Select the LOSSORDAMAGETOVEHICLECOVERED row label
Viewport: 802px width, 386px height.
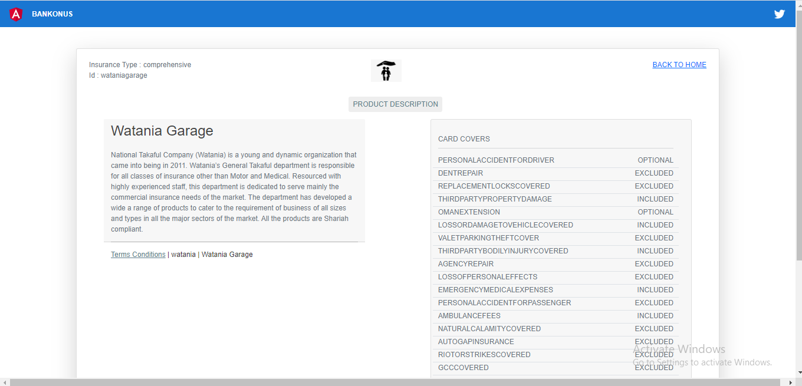505,225
